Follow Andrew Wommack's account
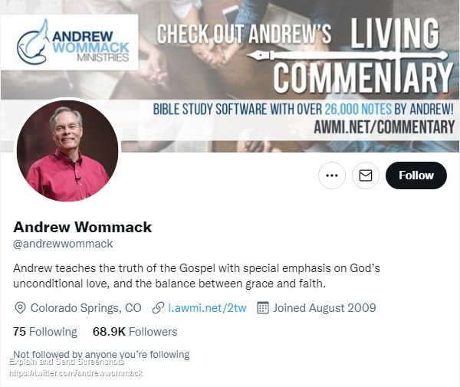460x387 pixels. point(416,175)
